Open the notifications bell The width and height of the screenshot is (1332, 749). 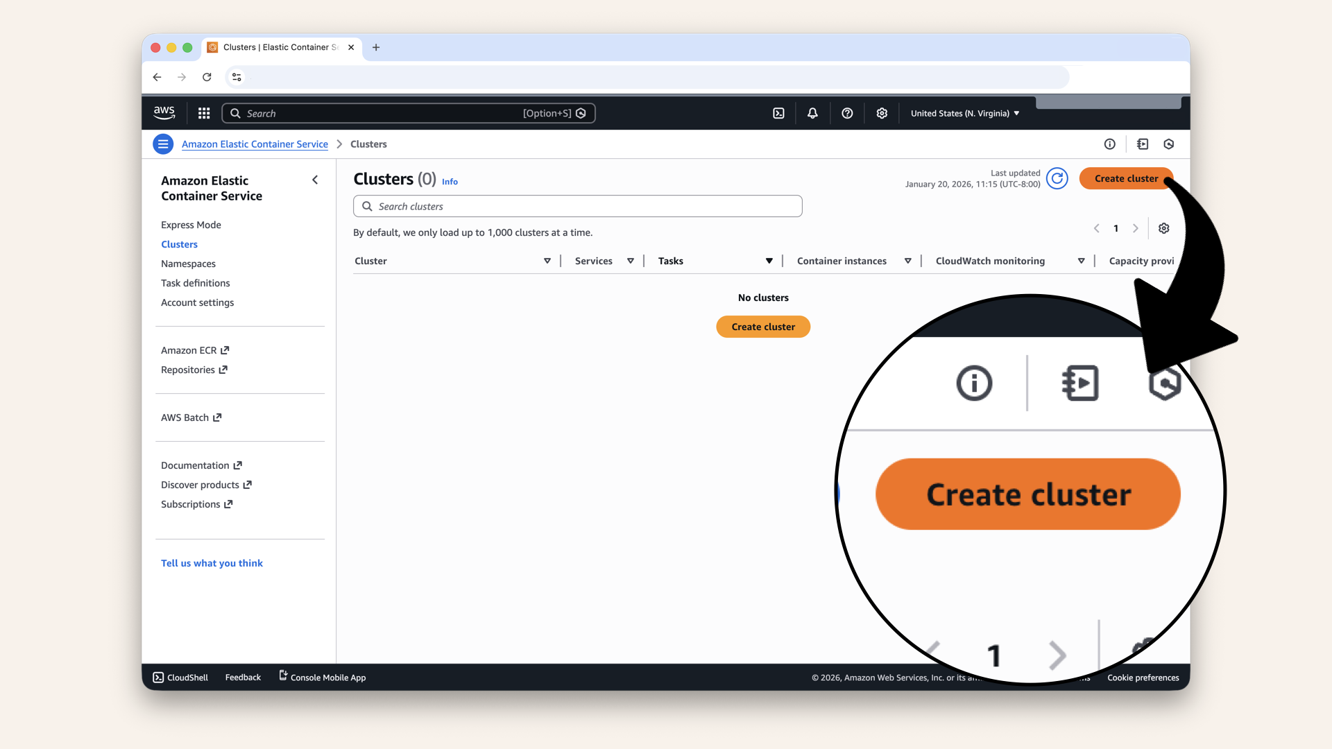point(812,113)
